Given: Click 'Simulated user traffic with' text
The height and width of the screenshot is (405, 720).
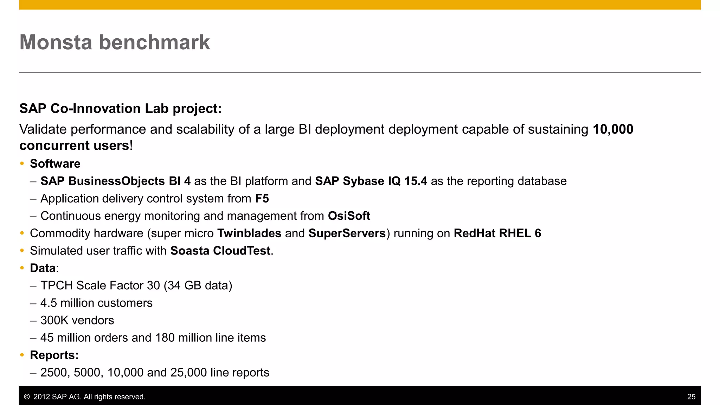Looking at the screenshot, I should click(98, 251).
